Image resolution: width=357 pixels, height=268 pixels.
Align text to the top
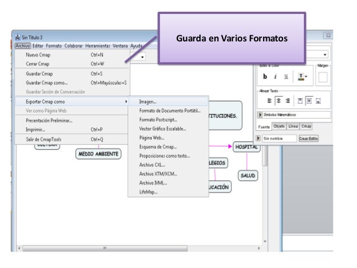coord(300,101)
